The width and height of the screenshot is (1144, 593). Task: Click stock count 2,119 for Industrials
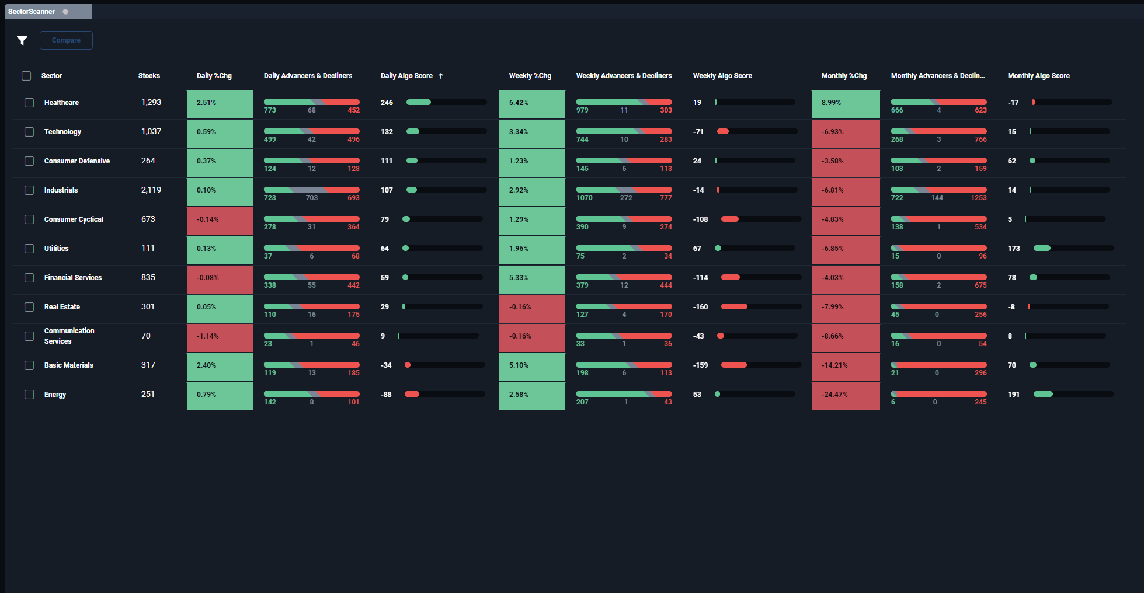(151, 190)
